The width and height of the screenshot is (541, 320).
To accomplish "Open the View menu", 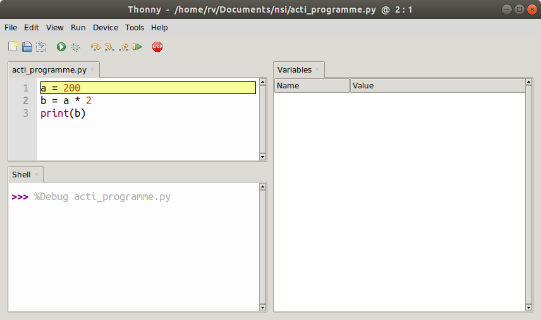I will pyautogui.click(x=55, y=28).
